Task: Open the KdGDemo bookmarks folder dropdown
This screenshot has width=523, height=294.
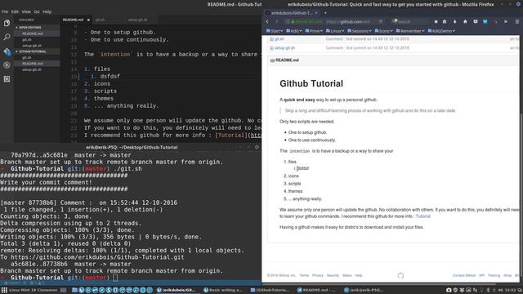Action: click(441, 31)
